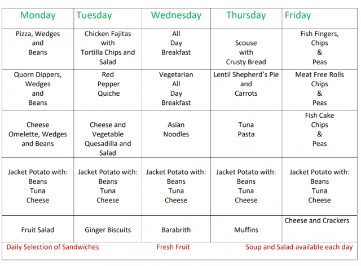This screenshot has width=361, height=266.
Task: Select Lentil Shepherd's Pie and Carrots
Action: coord(246,84)
